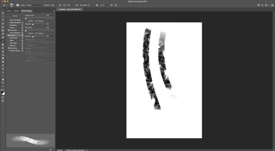Screen dimensions: 275x151
Task: Select the Move tool
Action: click(x=3, y=13)
